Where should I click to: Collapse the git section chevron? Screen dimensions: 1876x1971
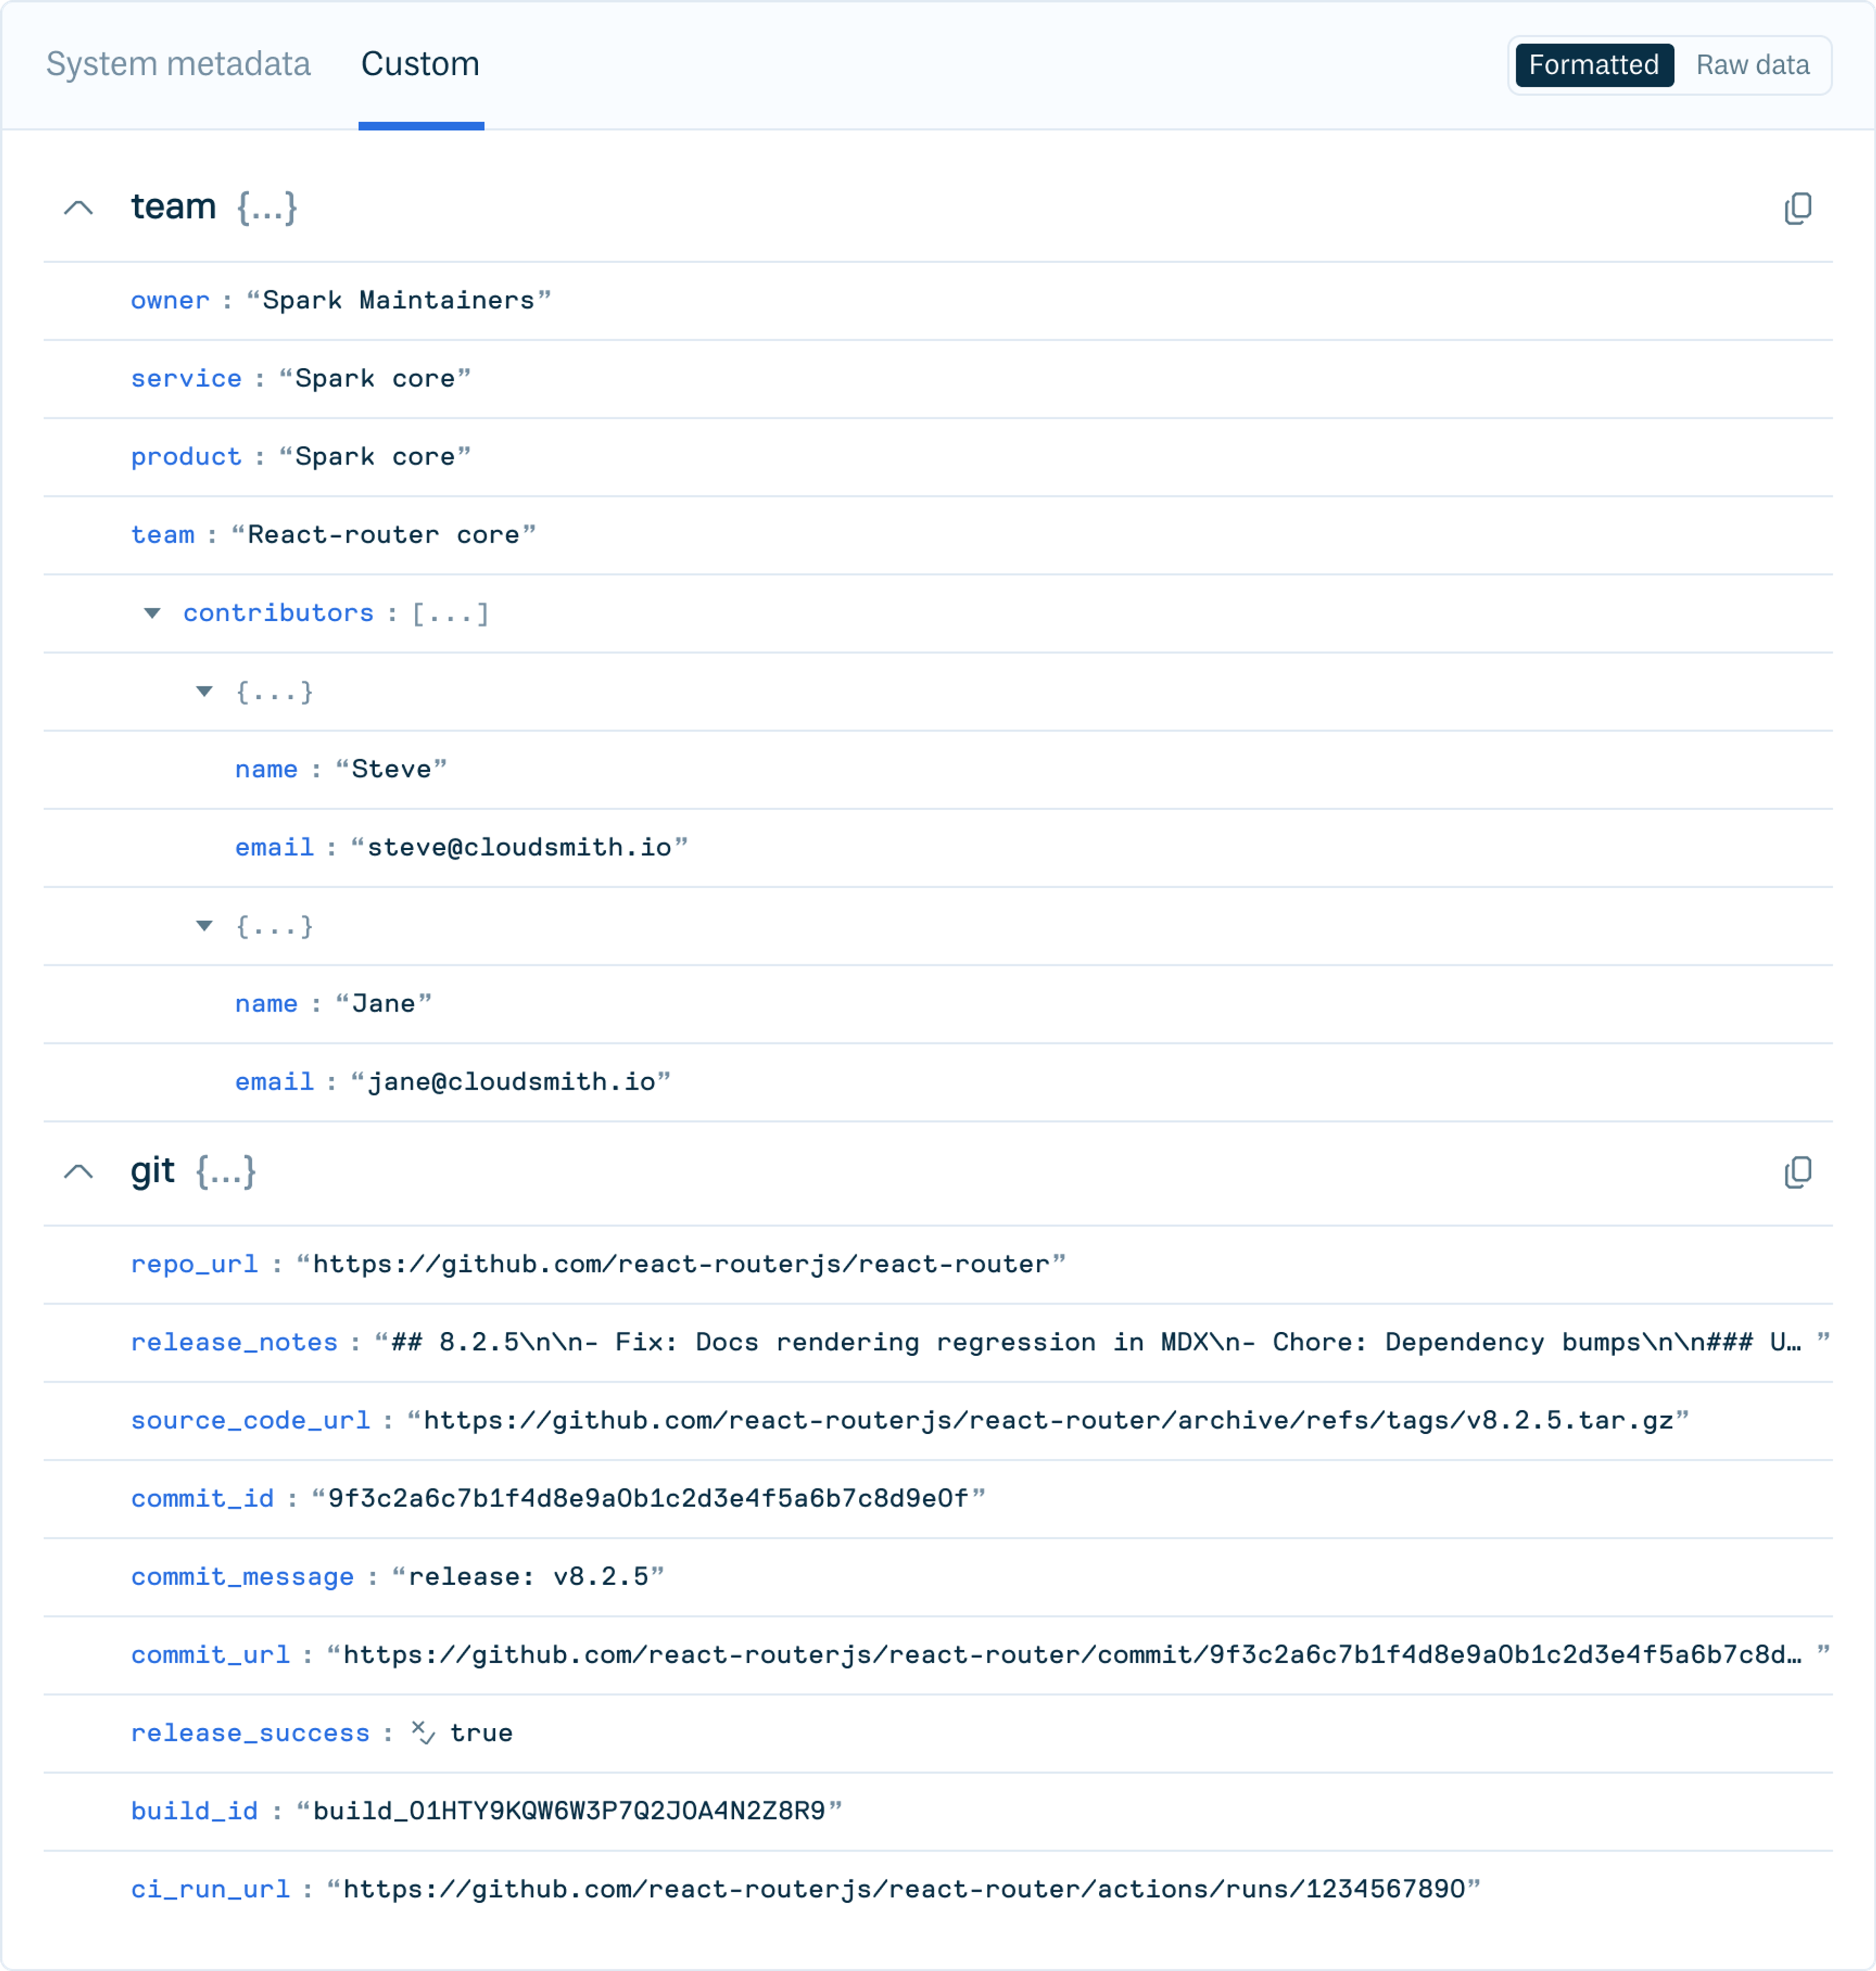tap(78, 1172)
